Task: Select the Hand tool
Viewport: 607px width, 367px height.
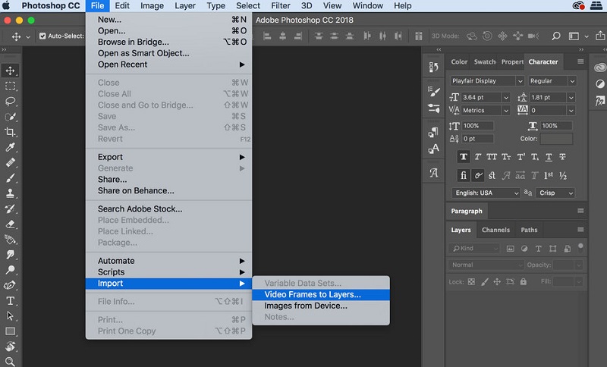Action: (11, 347)
